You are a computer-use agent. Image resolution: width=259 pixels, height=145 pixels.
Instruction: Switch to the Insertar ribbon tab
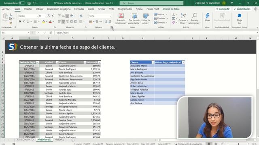tap(28, 9)
